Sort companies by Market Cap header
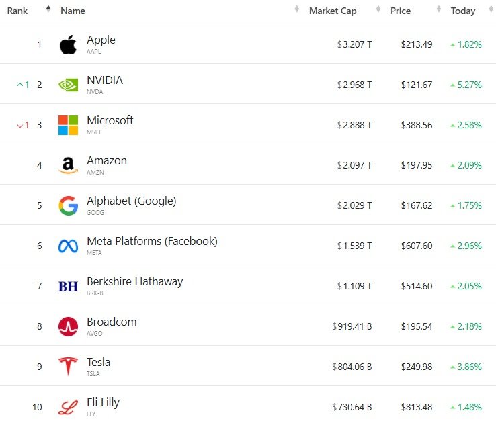Viewport: 496px width, 423px height. (x=333, y=11)
